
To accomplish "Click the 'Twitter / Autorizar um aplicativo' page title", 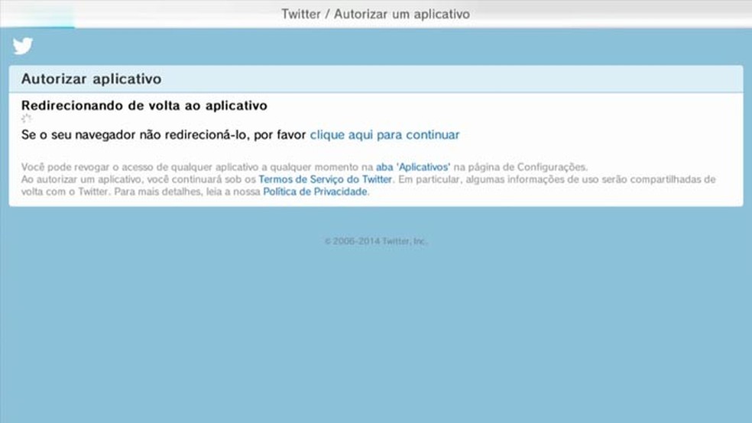I will [375, 14].
